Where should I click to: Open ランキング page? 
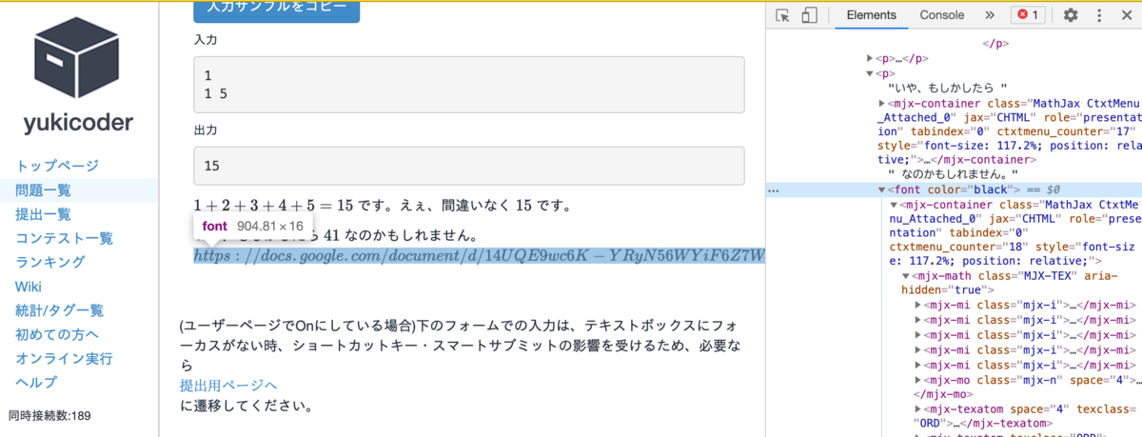(x=50, y=262)
